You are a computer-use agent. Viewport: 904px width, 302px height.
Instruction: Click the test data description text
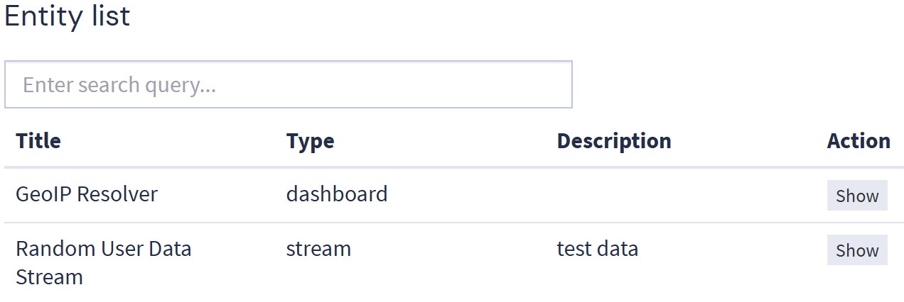point(597,249)
